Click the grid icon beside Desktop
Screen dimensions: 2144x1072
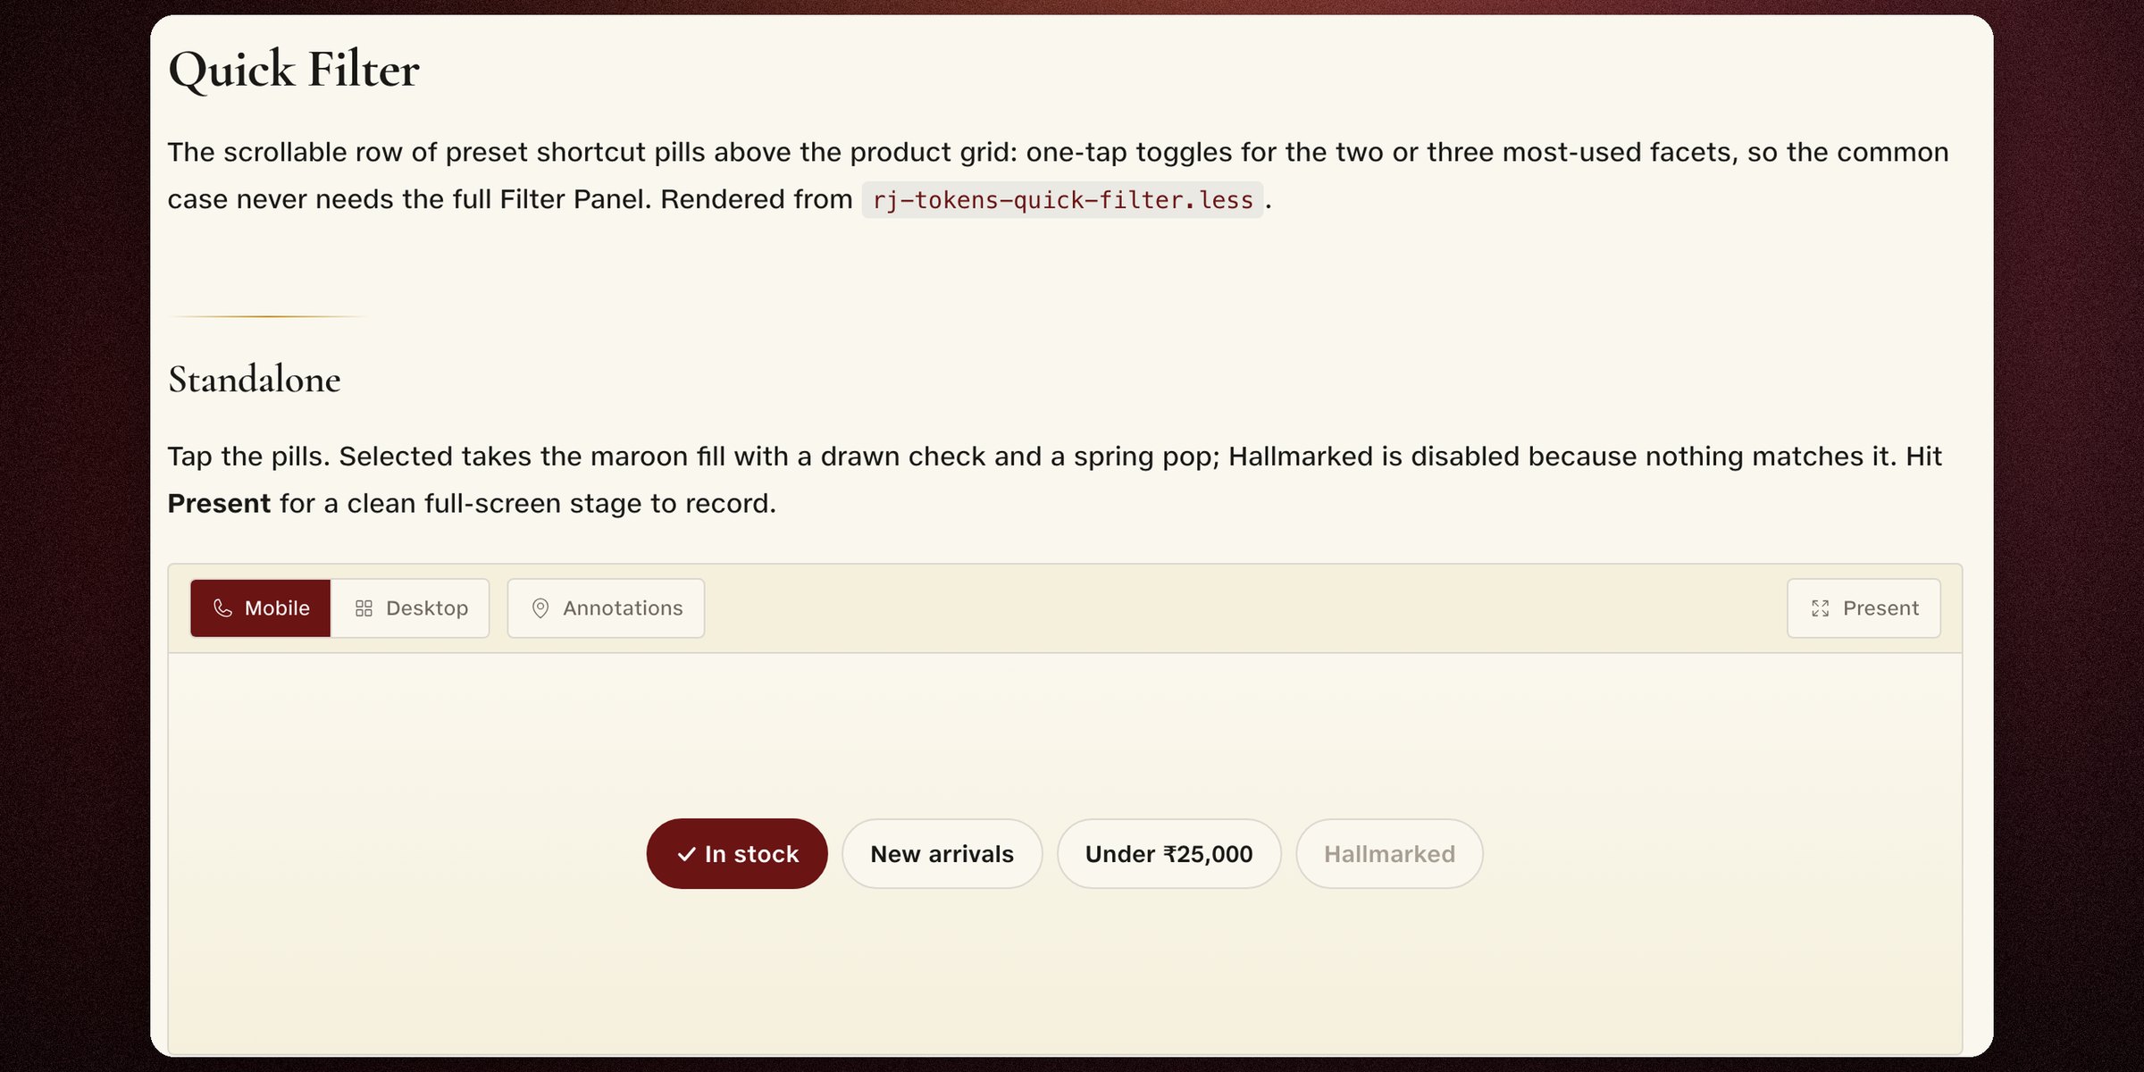point(364,608)
